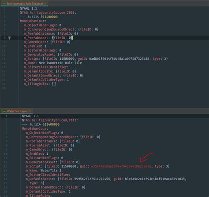Screen dimensions: 209x197
Task: Click line number 8 in top editor gutter
Action: [x=4, y=38]
